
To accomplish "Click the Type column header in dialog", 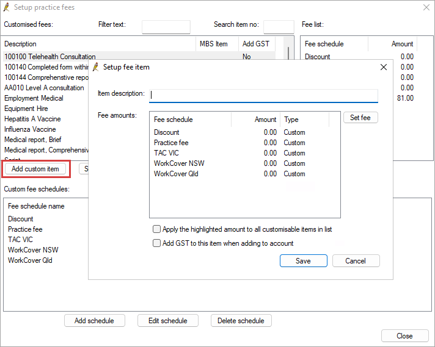I will point(305,120).
